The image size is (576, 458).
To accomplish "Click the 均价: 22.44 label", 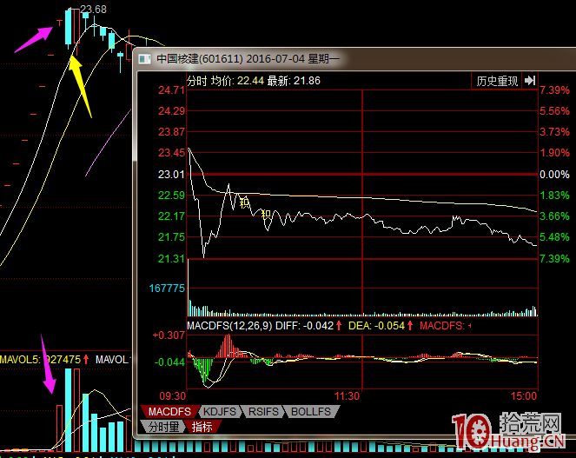I will pyautogui.click(x=237, y=81).
